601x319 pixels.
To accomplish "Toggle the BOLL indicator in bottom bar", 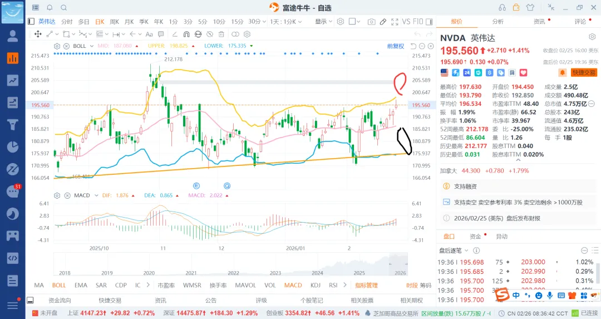I will tap(59, 286).
